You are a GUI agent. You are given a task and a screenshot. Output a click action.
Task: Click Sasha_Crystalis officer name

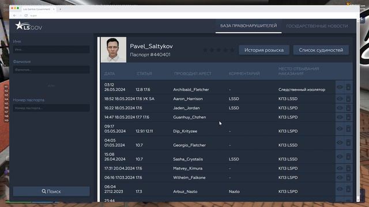pos(188,159)
